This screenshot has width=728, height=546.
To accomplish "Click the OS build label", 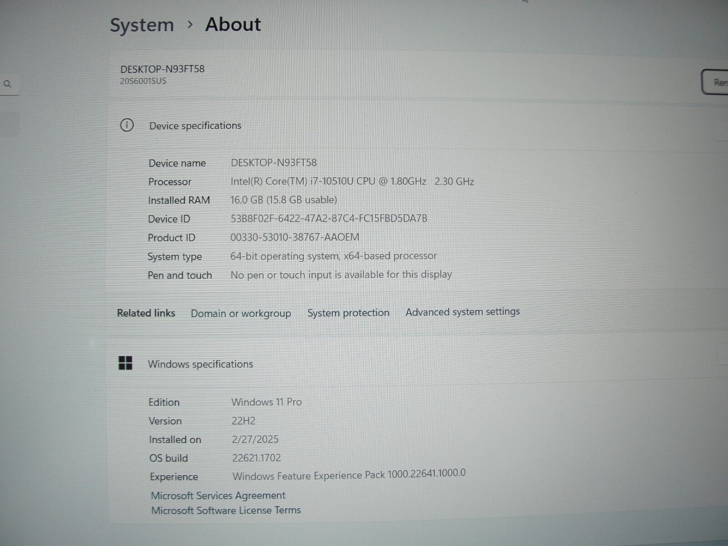I will [x=168, y=458].
